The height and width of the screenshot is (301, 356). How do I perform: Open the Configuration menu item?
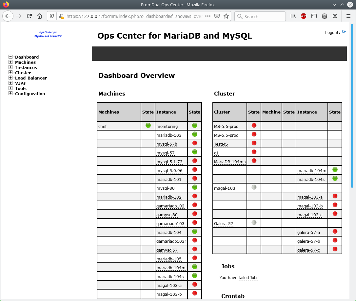pos(30,94)
